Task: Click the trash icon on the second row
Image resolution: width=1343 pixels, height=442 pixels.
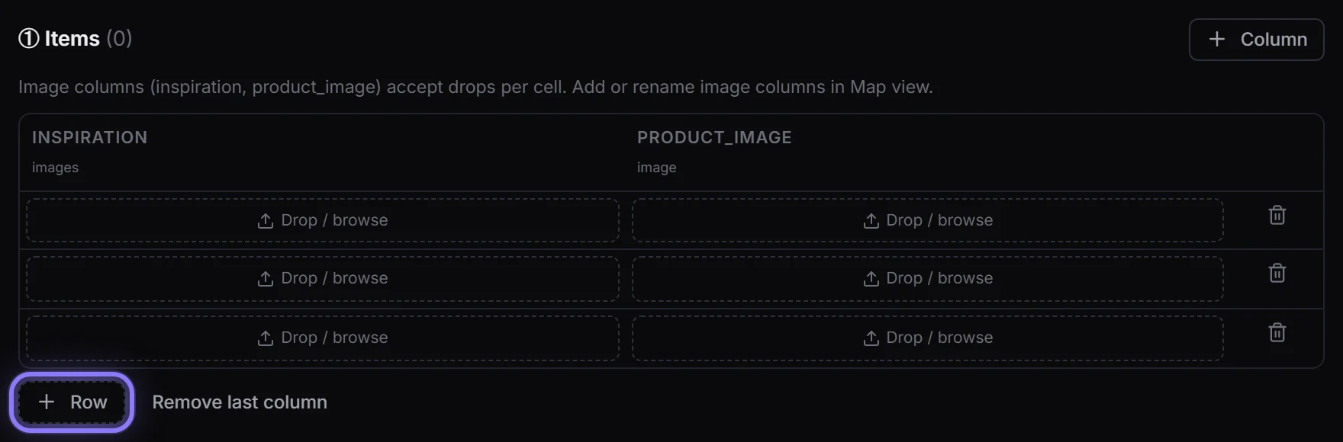Action: tap(1277, 274)
